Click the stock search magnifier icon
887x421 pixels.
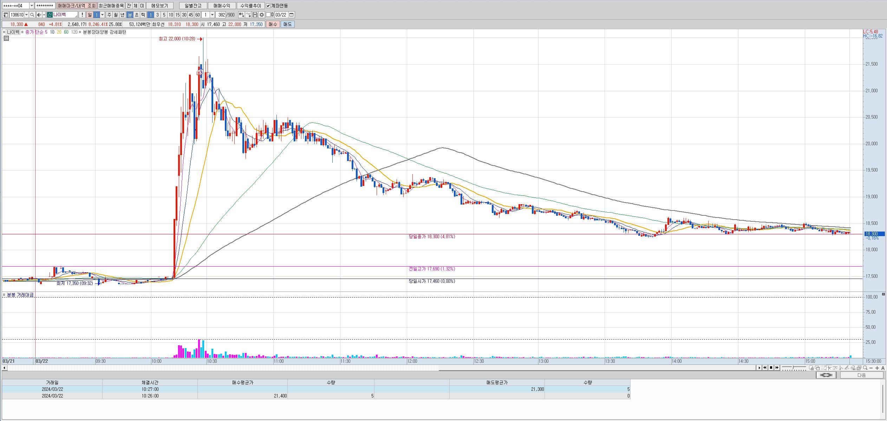tap(32, 15)
